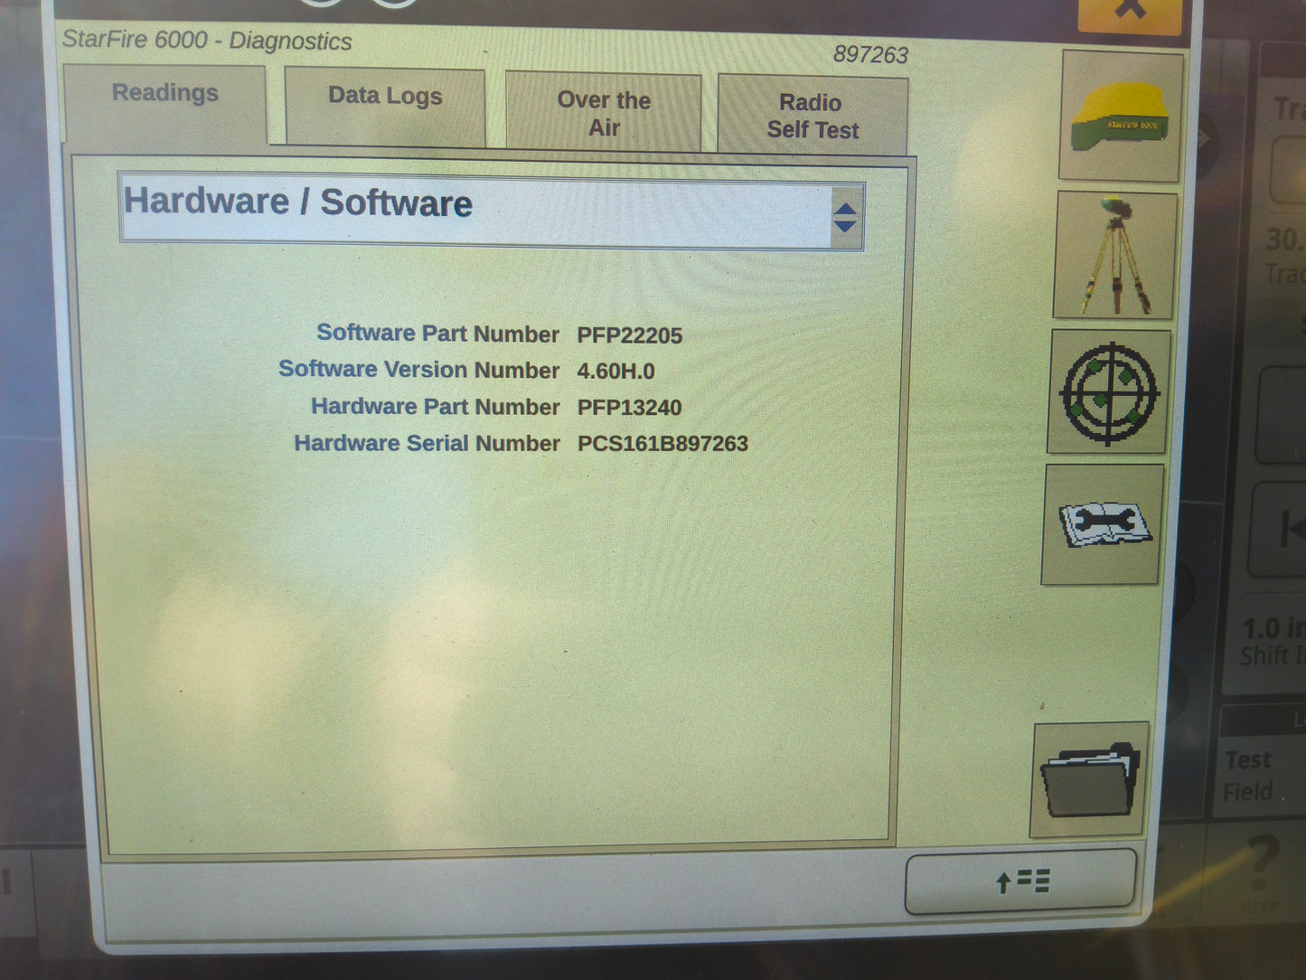The image size is (1306, 980).
Task: Tap the arrow-list navigation button at bottom
Action: [1019, 882]
